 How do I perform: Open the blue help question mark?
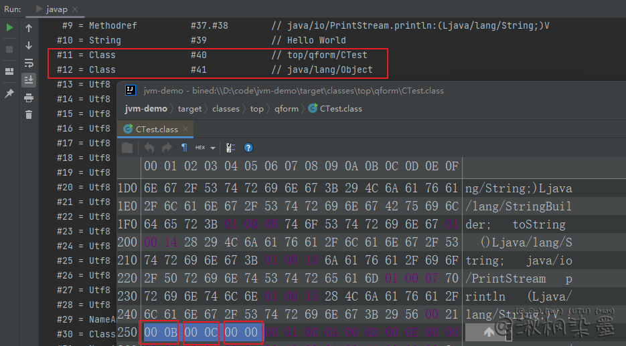pyautogui.click(x=248, y=148)
